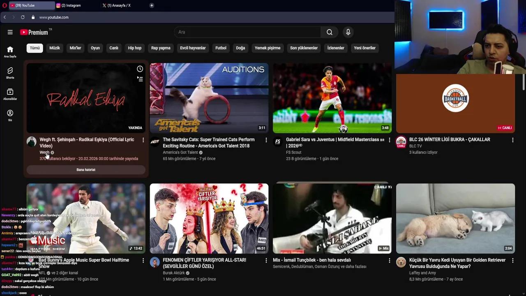Select the Futbol filter chip
526x296 pixels.
tap(221, 48)
